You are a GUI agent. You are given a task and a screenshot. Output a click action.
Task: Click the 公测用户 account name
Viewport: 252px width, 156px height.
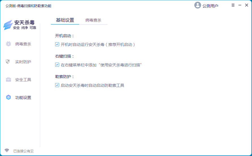click(210, 6)
